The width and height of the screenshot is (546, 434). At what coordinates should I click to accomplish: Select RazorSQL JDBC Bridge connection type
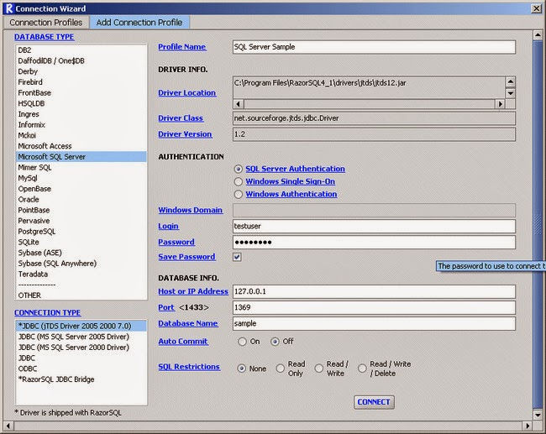81,379
